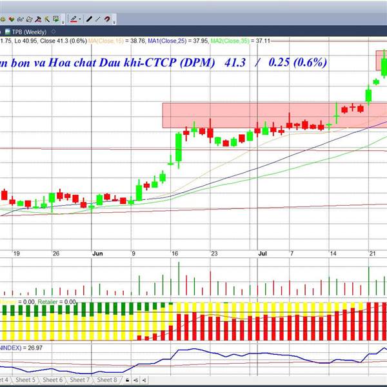The height and width of the screenshot is (387, 387).
Task: Click the blue DPM chart title text
Action: click(x=163, y=62)
